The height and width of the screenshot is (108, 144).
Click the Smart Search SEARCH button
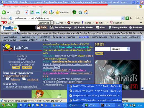coord(99,53)
